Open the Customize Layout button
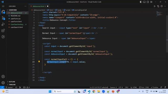Screen dimensions: 168x94 [151, 2]
